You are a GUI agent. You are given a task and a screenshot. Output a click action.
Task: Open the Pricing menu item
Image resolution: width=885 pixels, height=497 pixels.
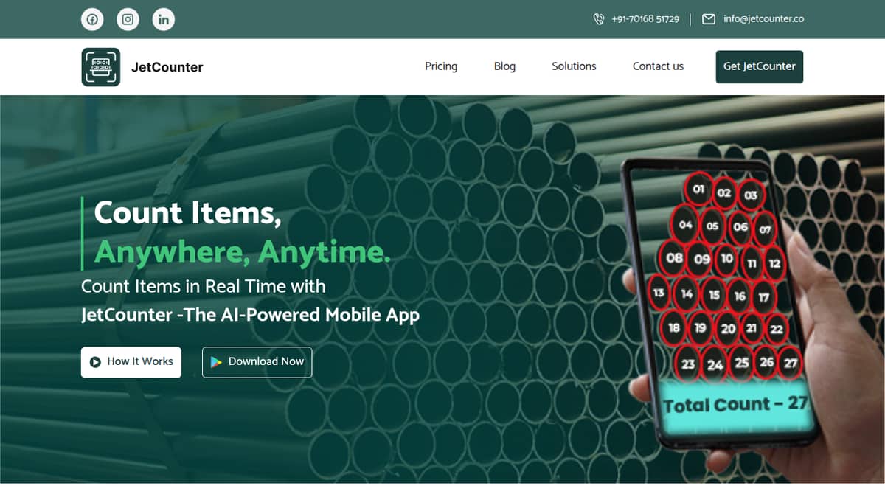pyautogui.click(x=441, y=66)
